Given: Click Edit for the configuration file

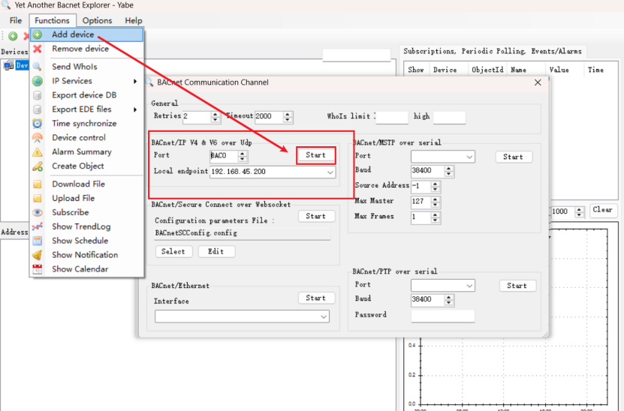Looking at the screenshot, I should click(216, 251).
